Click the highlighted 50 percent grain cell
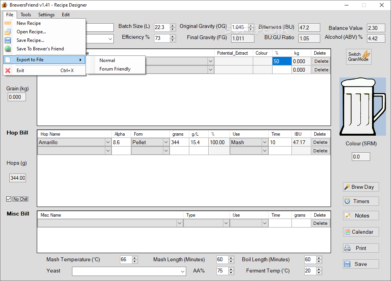This screenshot has width=391, height=281. (282, 61)
